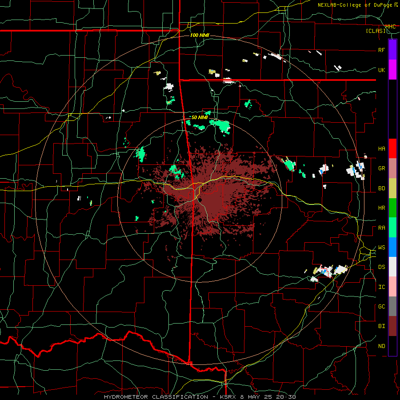Image resolution: width=400 pixels, height=400 pixels.
Task: Select the BD yellow legend block
Action: [392, 188]
